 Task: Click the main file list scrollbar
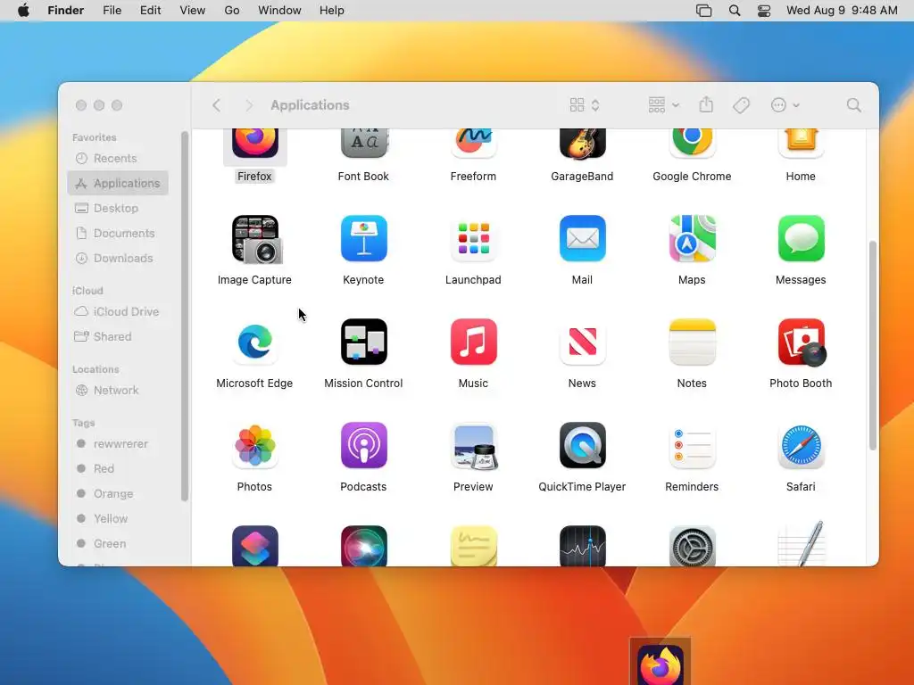(x=873, y=345)
